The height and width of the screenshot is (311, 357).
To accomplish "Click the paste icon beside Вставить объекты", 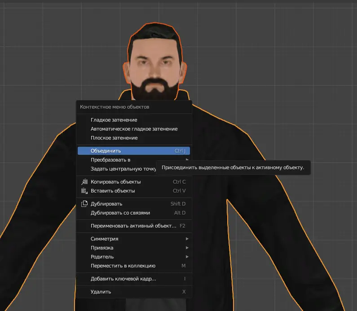I will coord(84,191).
